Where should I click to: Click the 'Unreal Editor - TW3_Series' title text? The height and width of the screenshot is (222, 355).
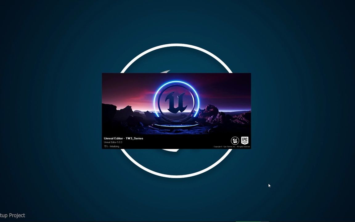click(123, 138)
